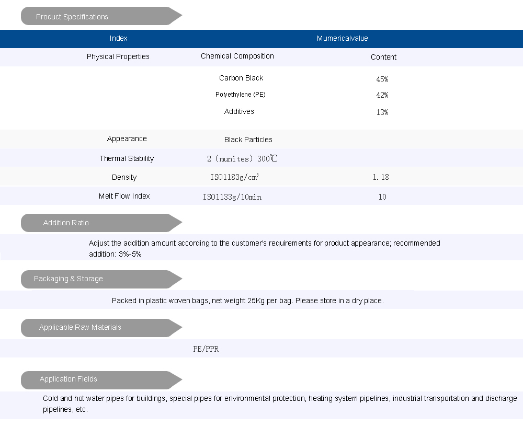Select the Melt Flow Index label

(124, 196)
